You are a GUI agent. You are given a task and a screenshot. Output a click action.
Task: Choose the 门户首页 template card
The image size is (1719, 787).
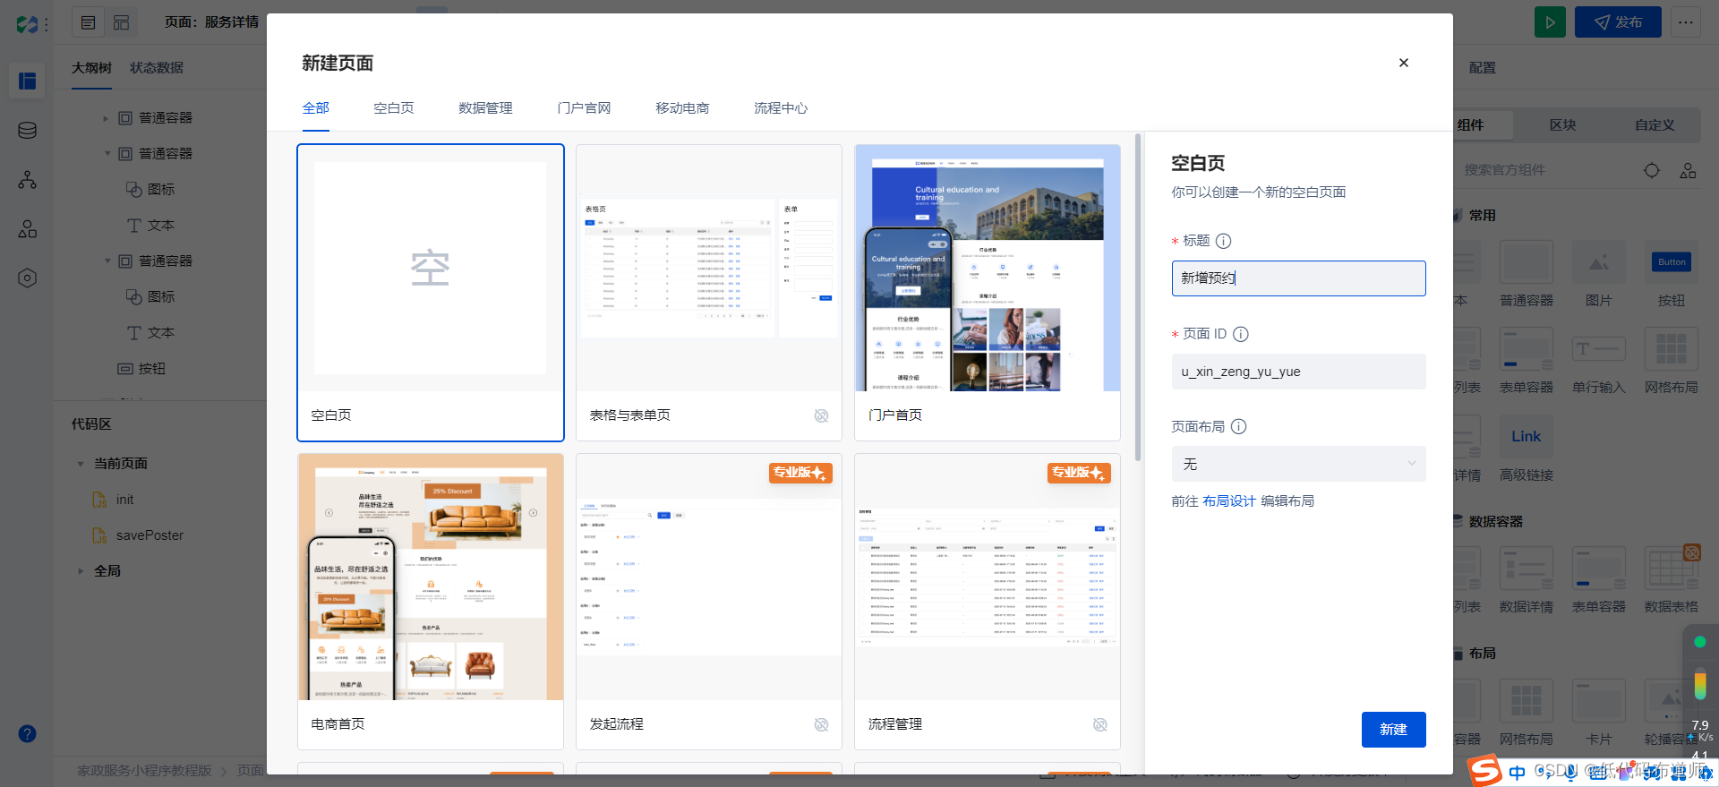[988, 293]
